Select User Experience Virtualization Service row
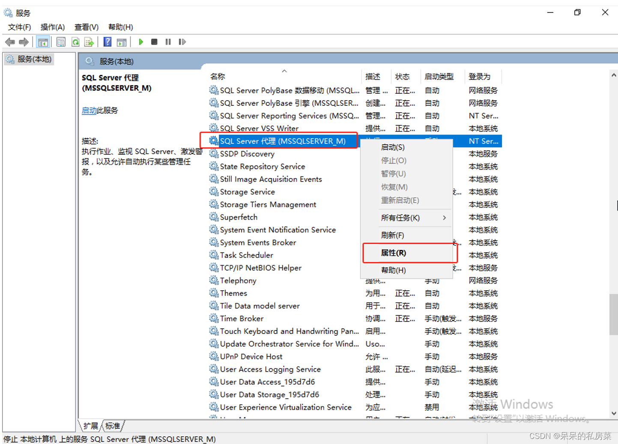 [355, 407]
